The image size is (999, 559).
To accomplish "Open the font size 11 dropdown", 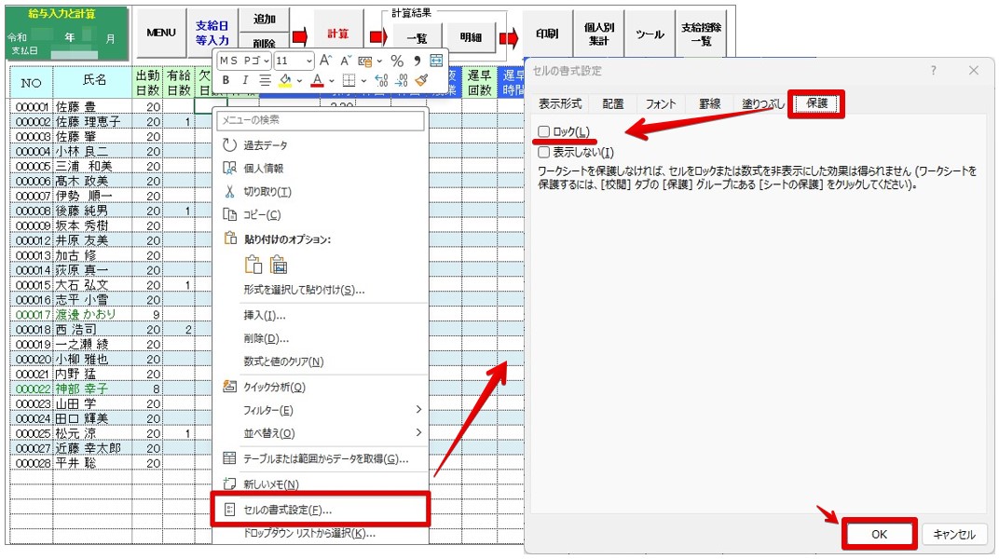I will point(308,61).
